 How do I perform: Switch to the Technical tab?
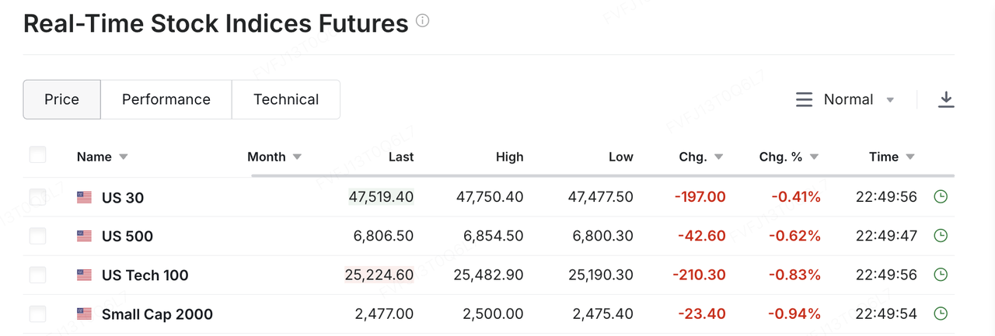(x=286, y=99)
